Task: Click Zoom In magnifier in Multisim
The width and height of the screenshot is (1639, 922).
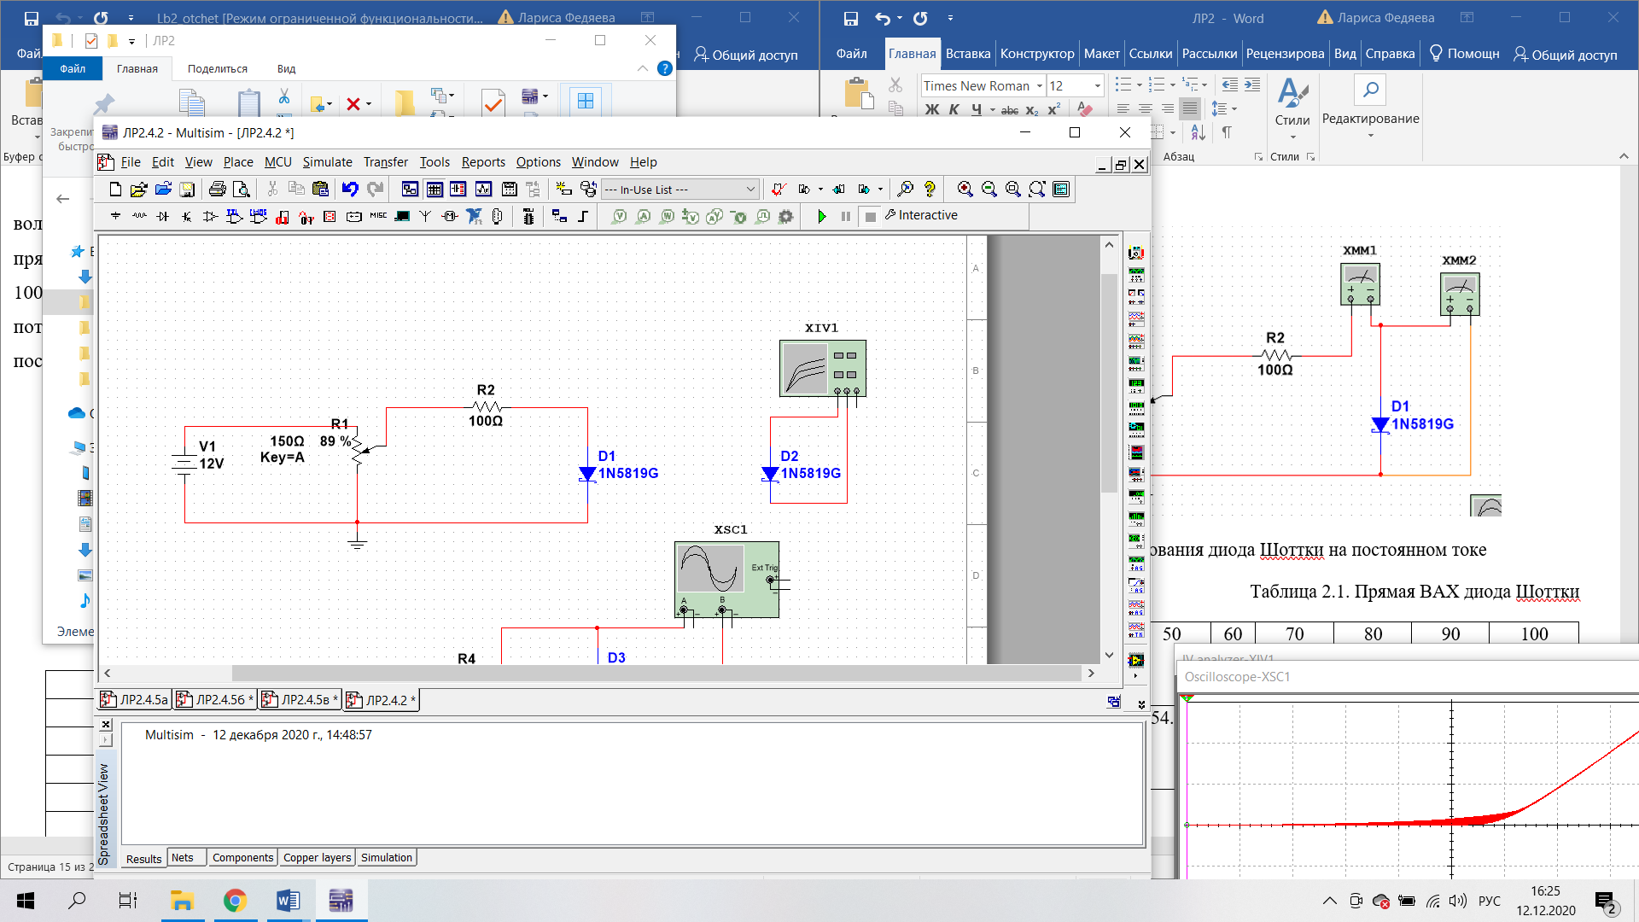Action: pos(965,190)
